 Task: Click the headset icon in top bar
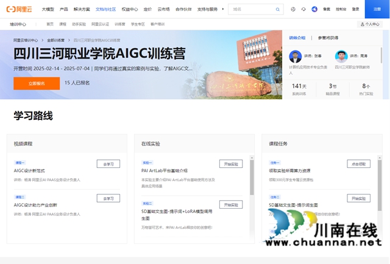[x=303, y=9]
